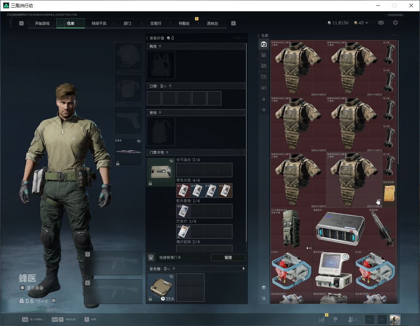The height and width of the screenshot is (326, 420).
Task: Select the 航天基地 keycard
Action: click(183, 211)
